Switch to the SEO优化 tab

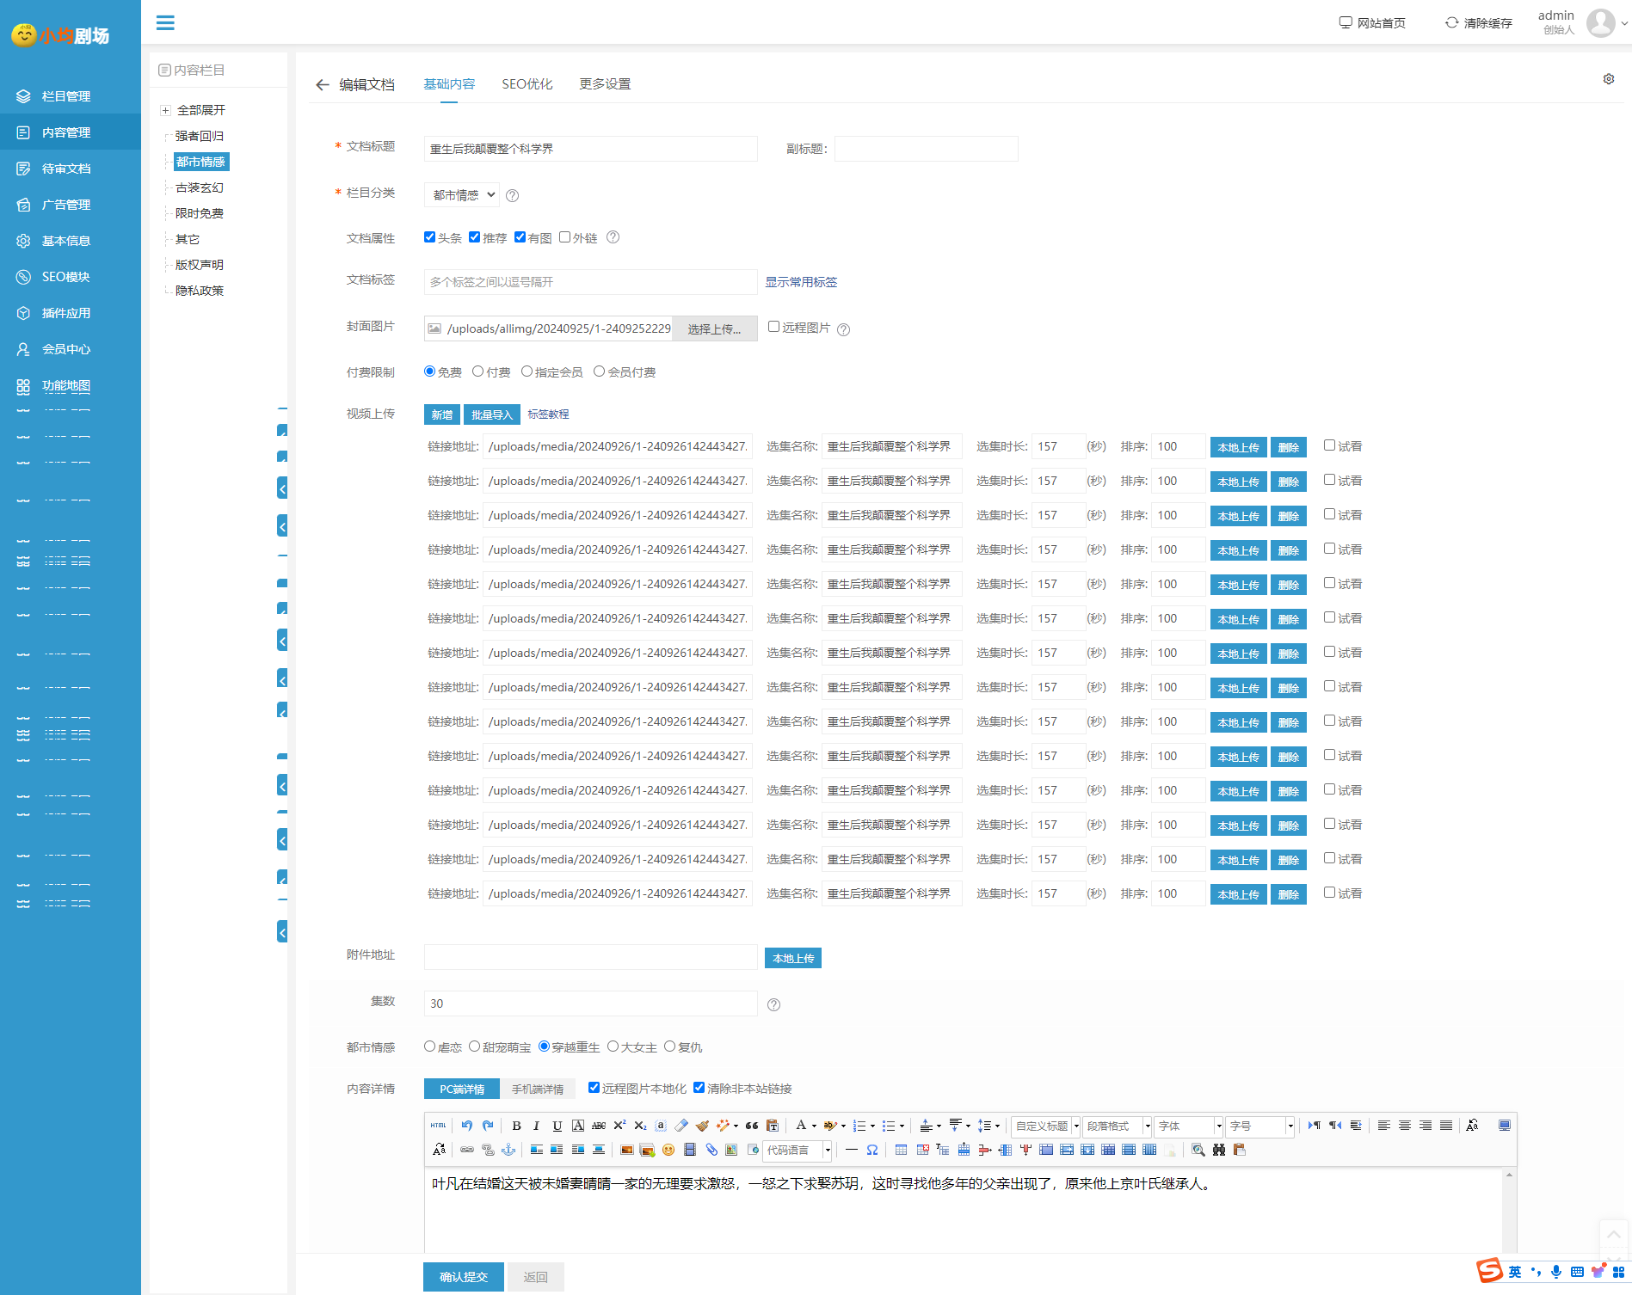527,84
